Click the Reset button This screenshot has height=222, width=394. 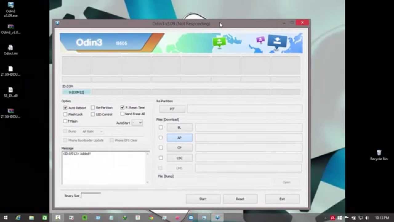pyautogui.click(x=240, y=199)
